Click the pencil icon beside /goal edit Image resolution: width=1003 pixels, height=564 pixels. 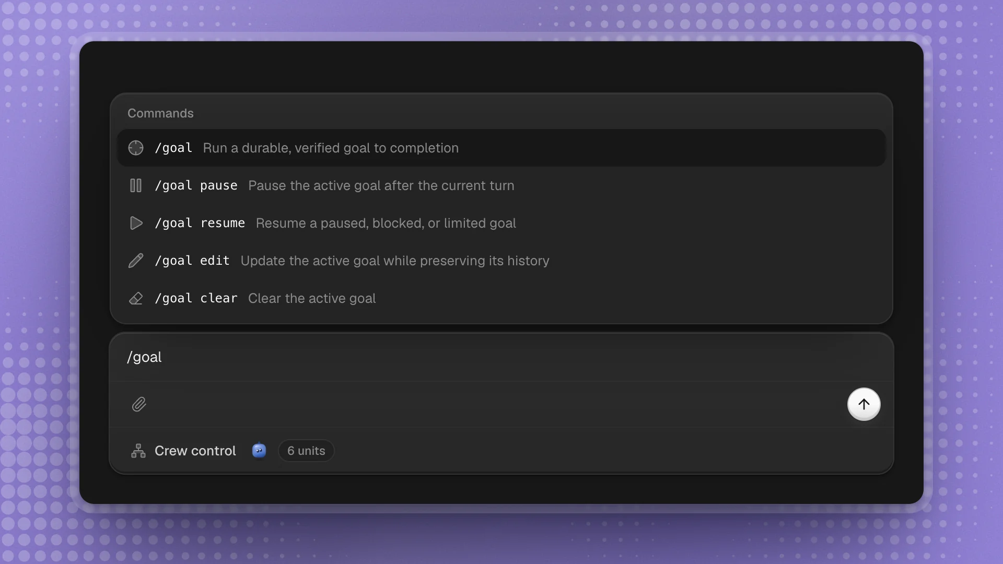click(136, 261)
